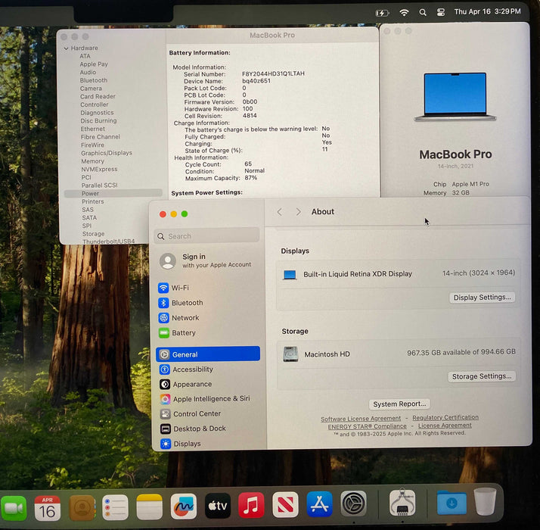Click Built-in Liquid Retina XDR Display icon
This screenshot has width=540, height=530.
click(x=290, y=275)
